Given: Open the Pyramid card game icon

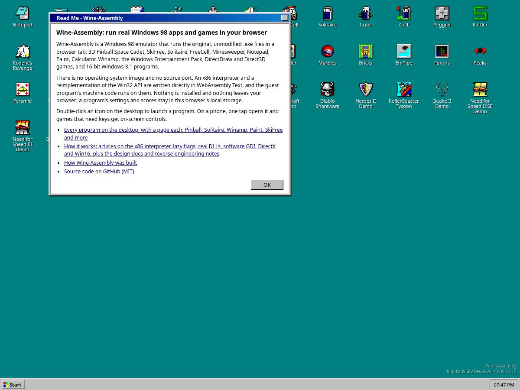Looking at the screenshot, I should (x=23, y=93).
